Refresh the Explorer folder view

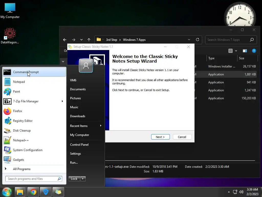pyautogui.click(x=198, y=40)
